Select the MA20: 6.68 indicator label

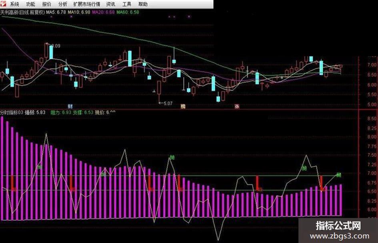104,12
